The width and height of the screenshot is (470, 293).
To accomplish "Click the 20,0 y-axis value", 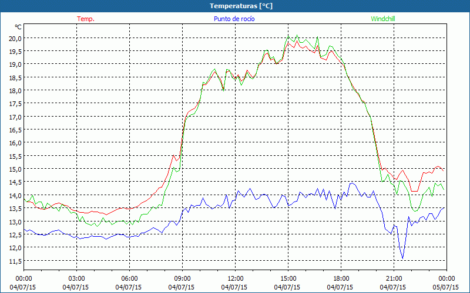I will click(x=15, y=38).
